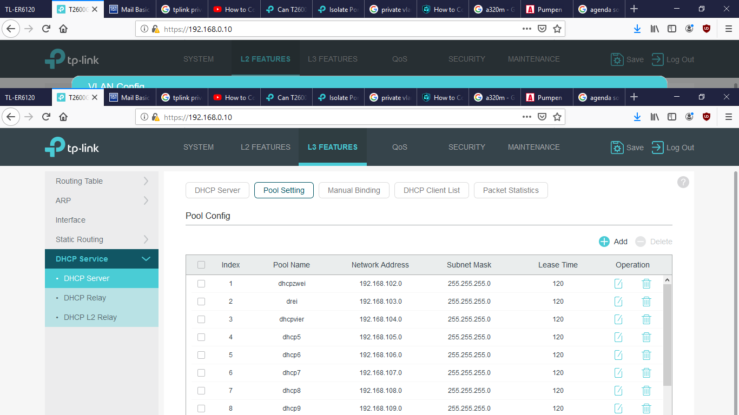Toggle the select-all checkbox in table header
Image resolution: width=739 pixels, height=415 pixels.
[x=201, y=265]
